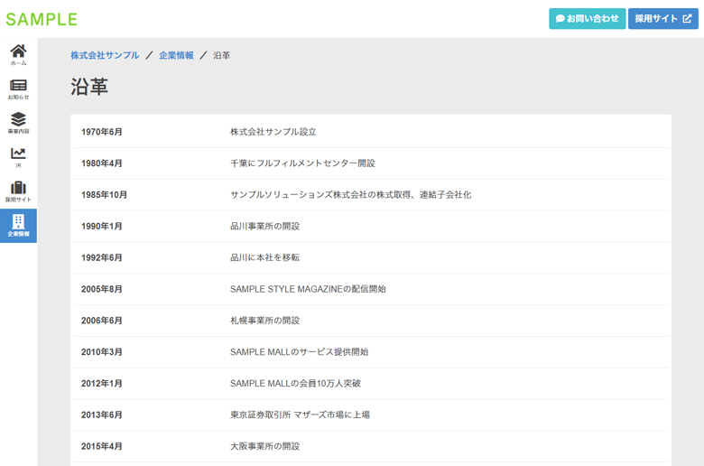Image resolution: width=704 pixels, height=466 pixels.
Task: Open お知らせ news icon in sidebar
Action: pyautogui.click(x=18, y=89)
